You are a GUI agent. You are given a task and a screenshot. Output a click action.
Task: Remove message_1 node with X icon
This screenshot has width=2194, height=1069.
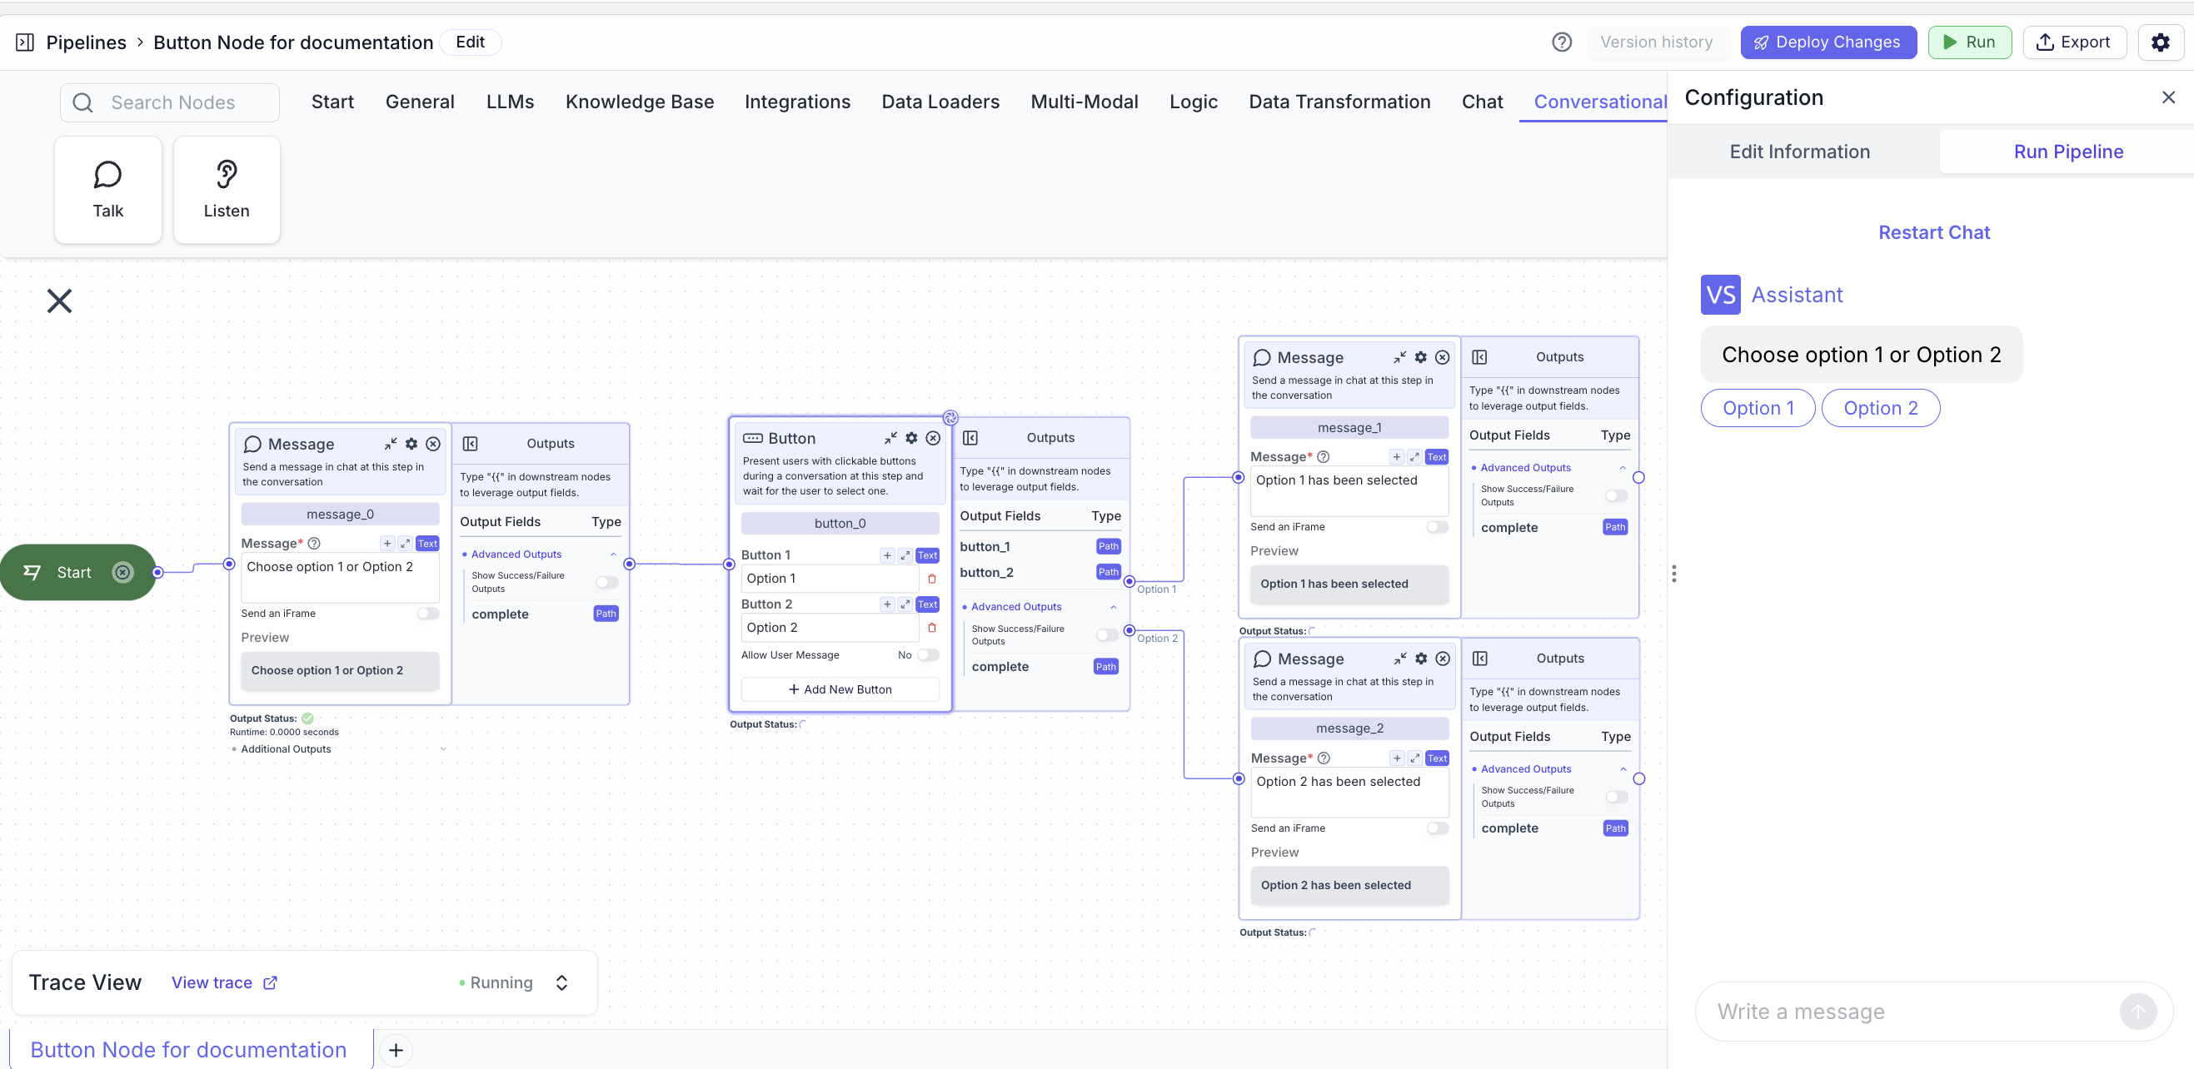[x=1442, y=357]
